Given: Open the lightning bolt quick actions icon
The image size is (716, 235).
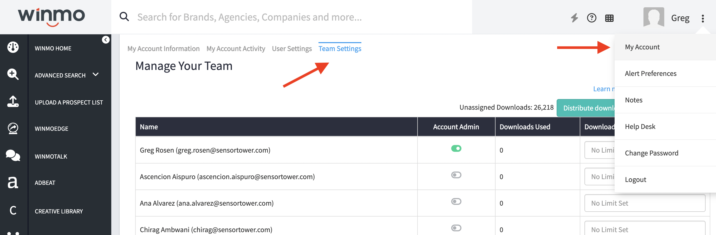Looking at the screenshot, I should pos(574,18).
